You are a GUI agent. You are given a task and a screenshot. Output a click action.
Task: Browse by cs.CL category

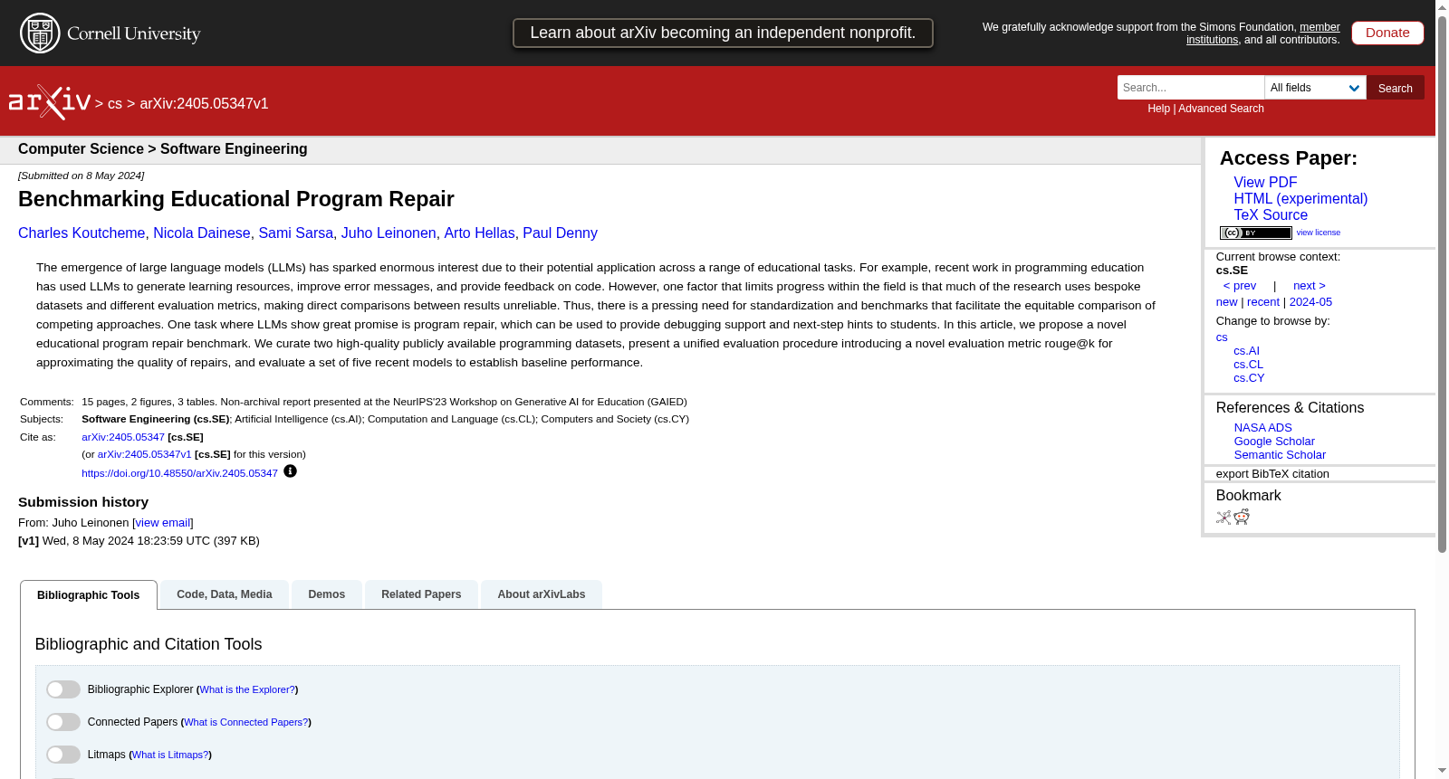(x=1248, y=365)
